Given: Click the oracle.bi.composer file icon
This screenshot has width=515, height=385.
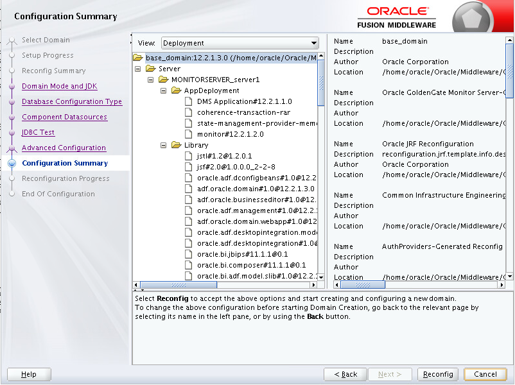Looking at the screenshot, I should [189, 265].
